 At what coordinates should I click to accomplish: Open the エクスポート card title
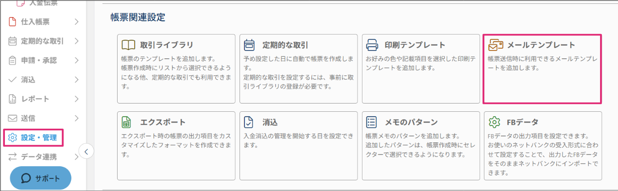pos(163,122)
